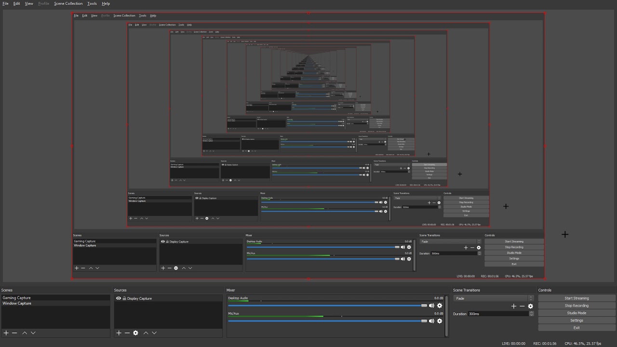Click the Duration spinner arrows next to 300ms

(531, 314)
